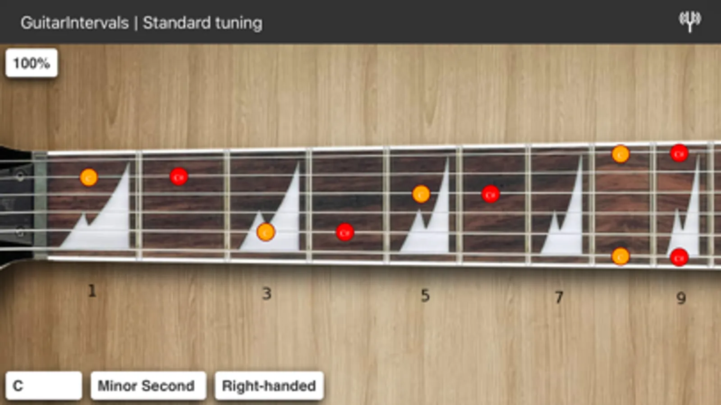Tap the orange C note on bottom string fret 8

pos(620,256)
